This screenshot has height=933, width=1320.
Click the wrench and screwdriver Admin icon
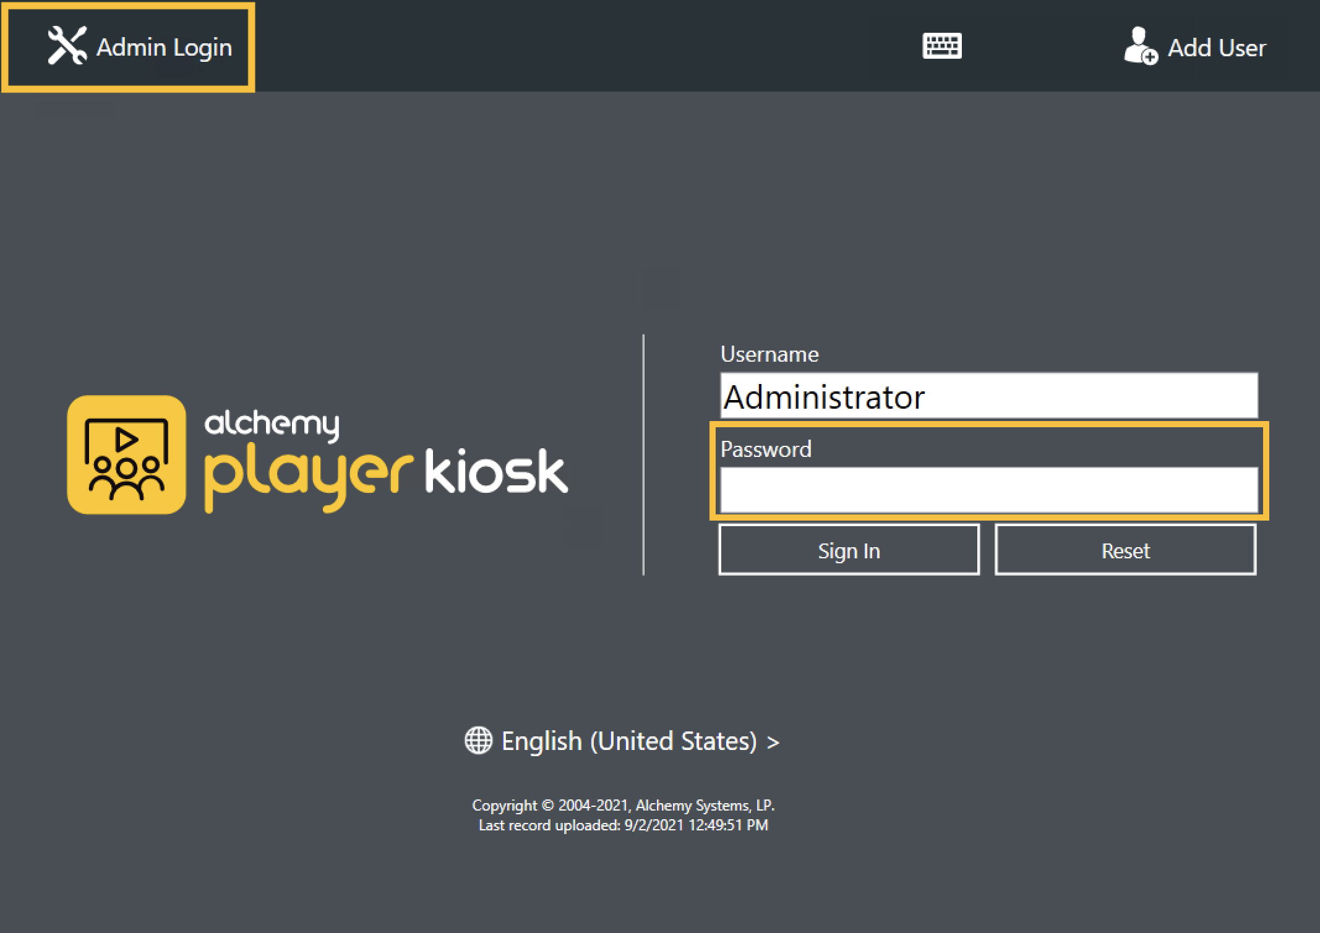(67, 46)
